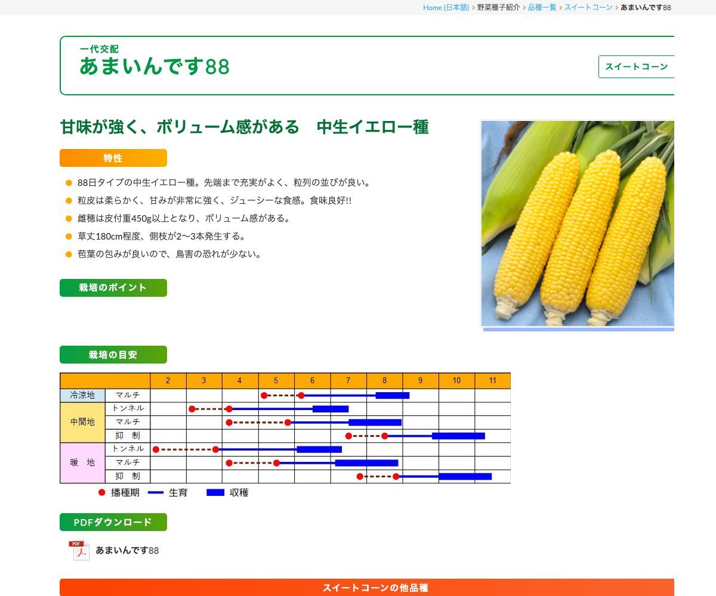Click the green 栽培の目安 section header
Image resolution: width=716 pixels, height=596 pixels.
(x=113, y=354)
